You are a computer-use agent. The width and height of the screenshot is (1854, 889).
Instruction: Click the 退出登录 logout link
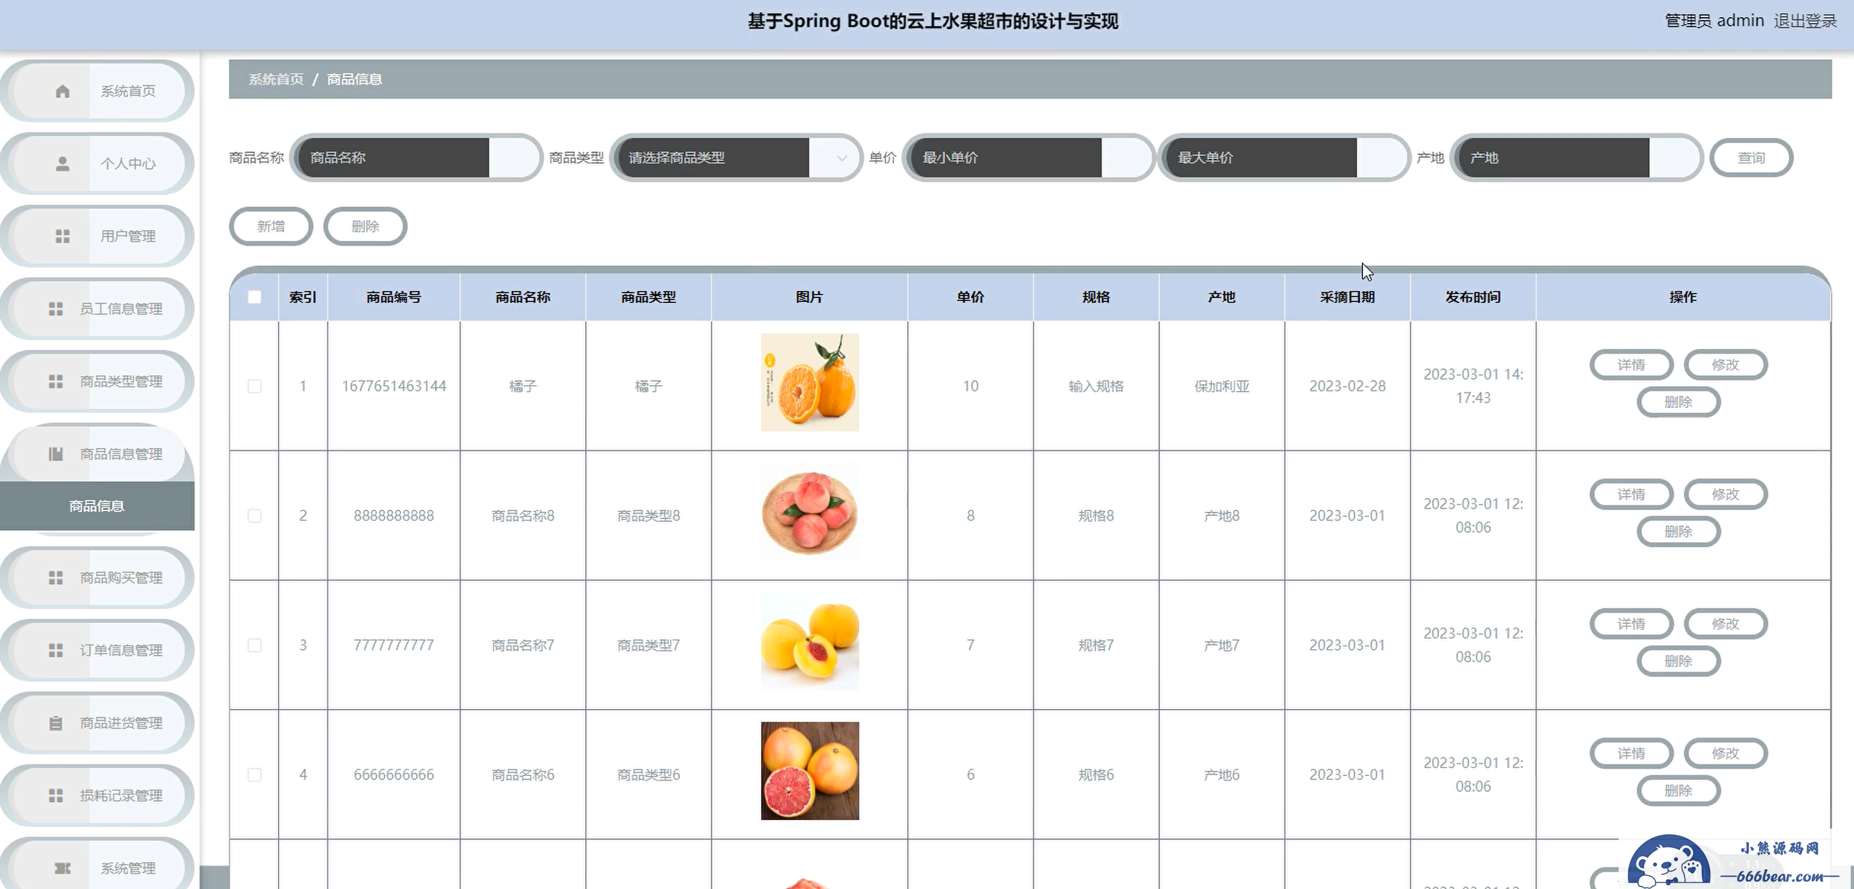(1805, 21)
